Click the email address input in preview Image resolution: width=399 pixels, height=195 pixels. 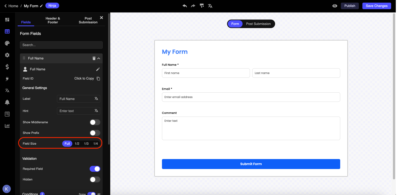pyautogui.click(x=251, y=97)
